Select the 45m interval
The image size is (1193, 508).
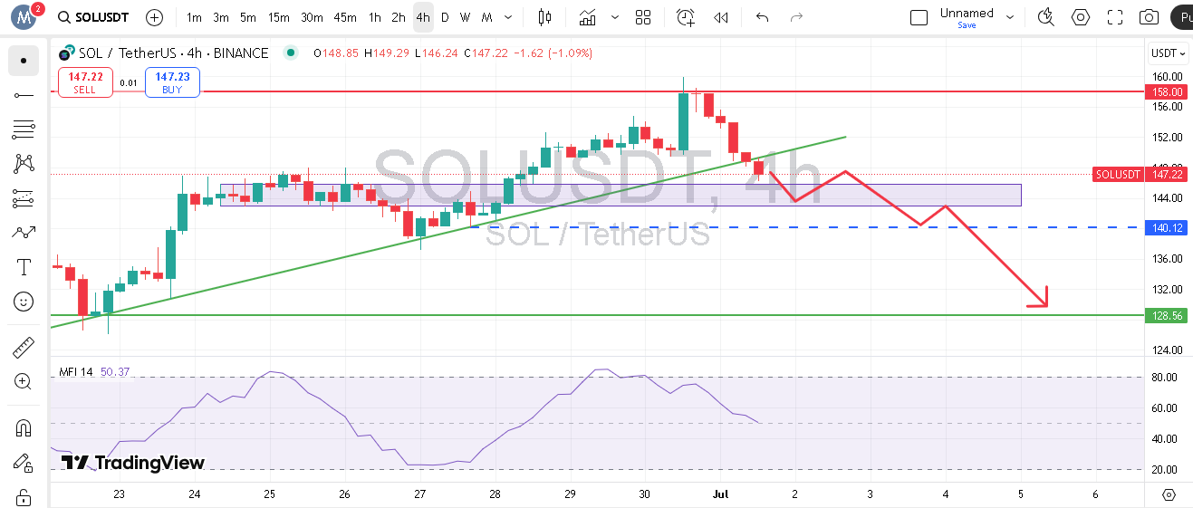pos(345,17)
